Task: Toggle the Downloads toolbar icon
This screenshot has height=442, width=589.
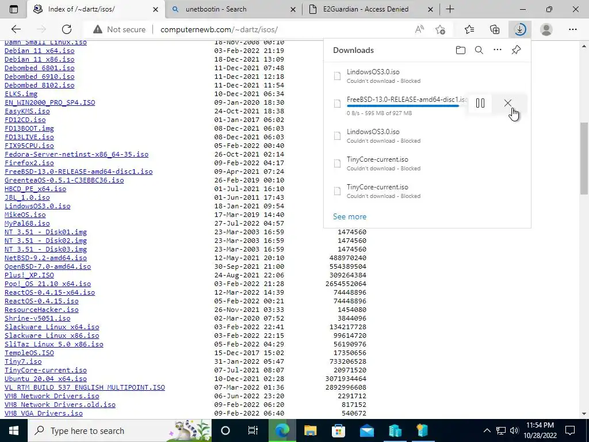Action: (520, 29)
